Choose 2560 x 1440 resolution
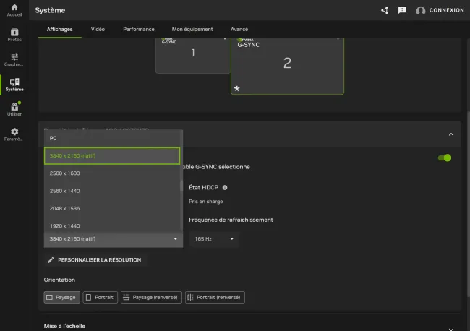 click(x=112, y=191)
